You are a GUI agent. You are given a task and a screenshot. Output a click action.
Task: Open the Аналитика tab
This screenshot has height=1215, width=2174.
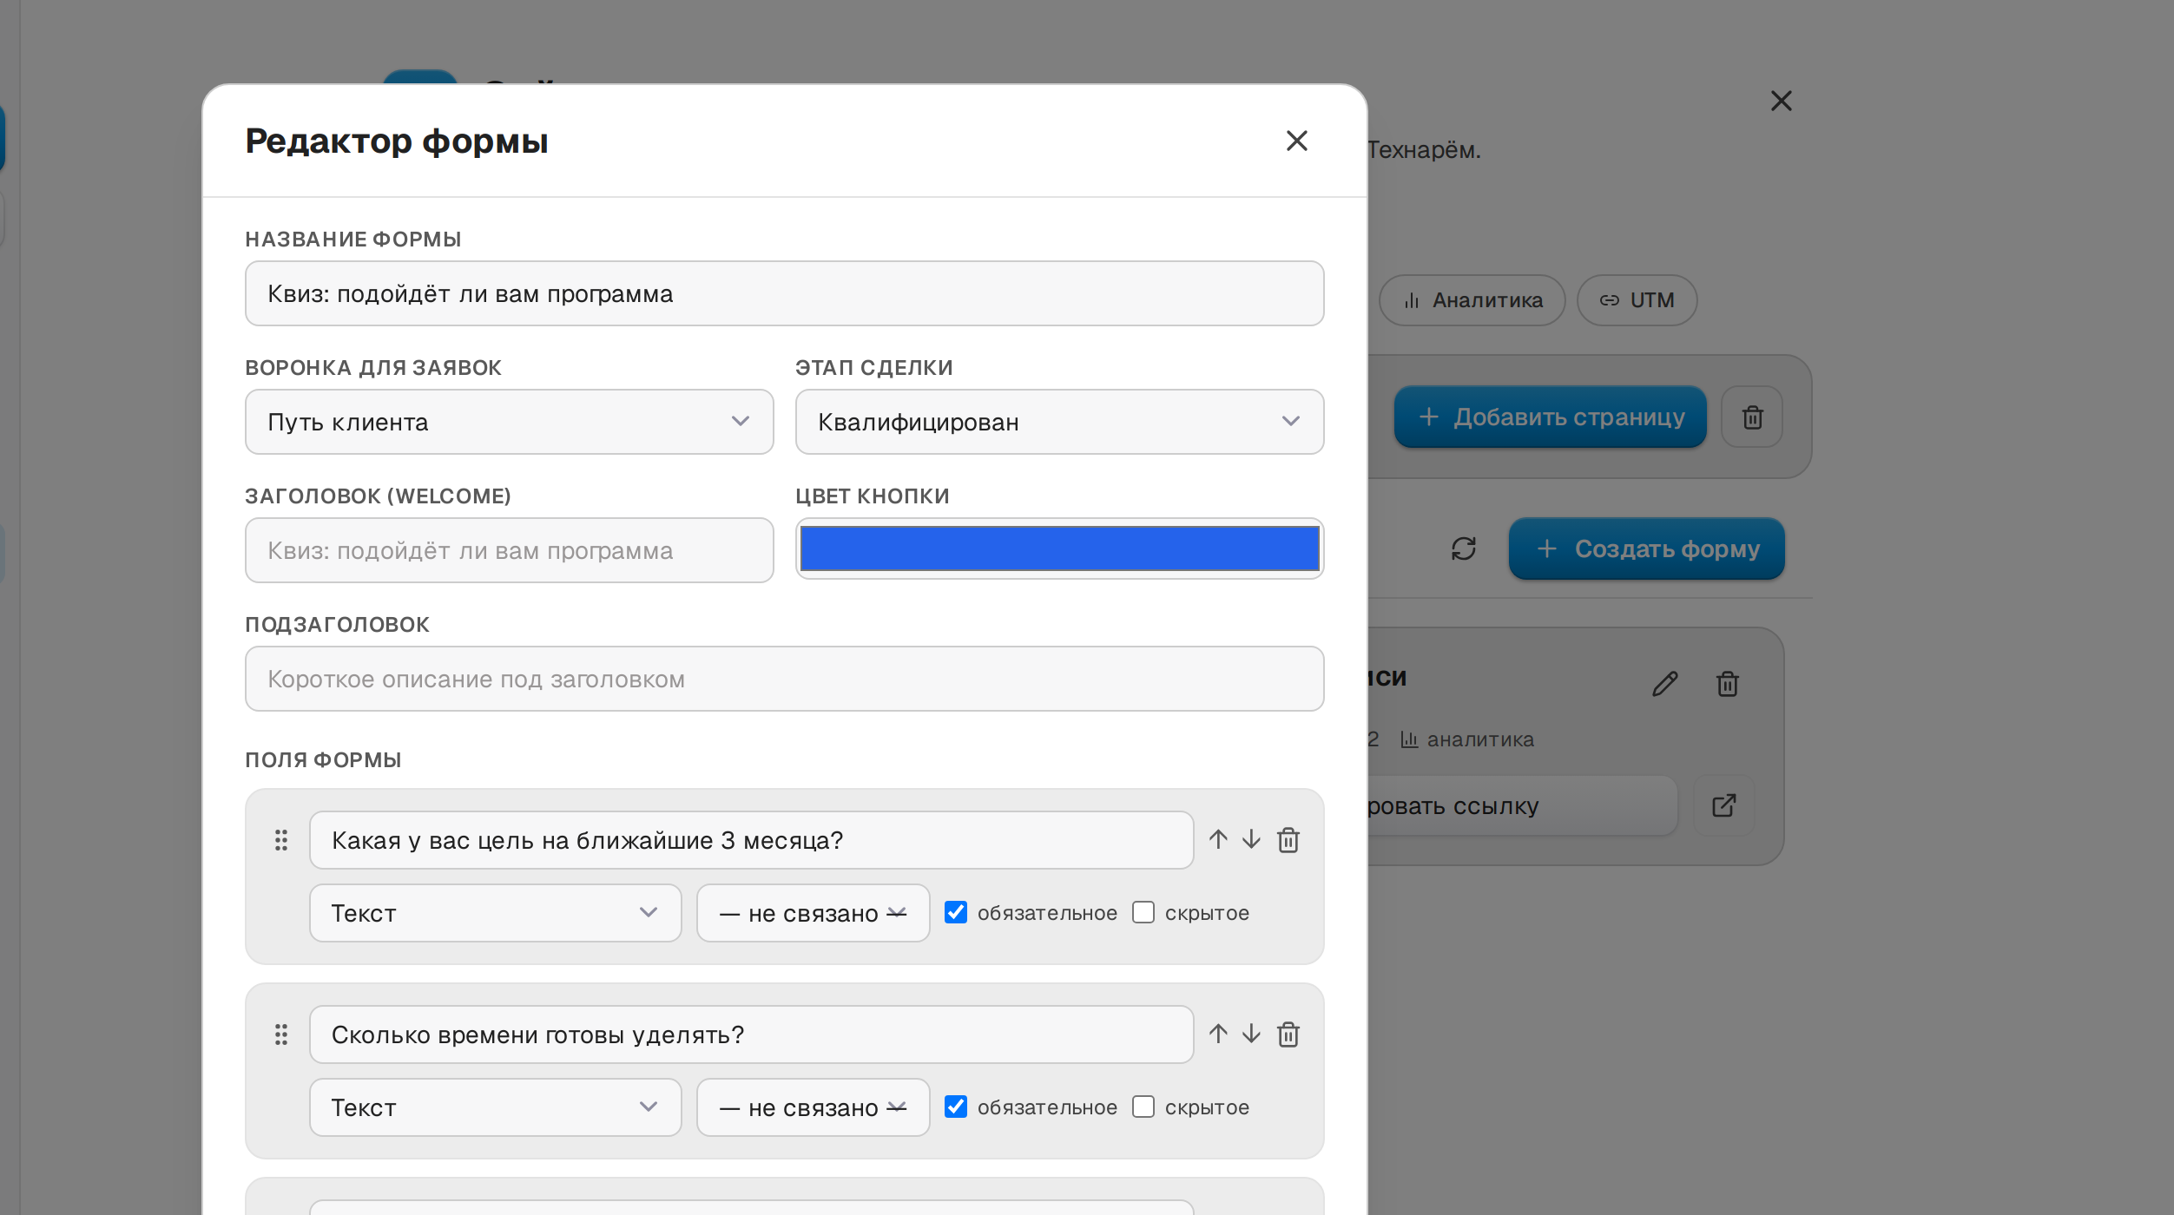1472,300
